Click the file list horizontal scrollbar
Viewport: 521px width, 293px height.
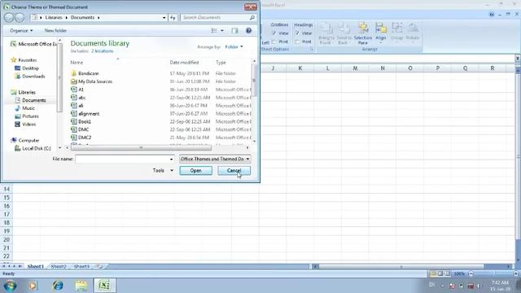(141, 147)
